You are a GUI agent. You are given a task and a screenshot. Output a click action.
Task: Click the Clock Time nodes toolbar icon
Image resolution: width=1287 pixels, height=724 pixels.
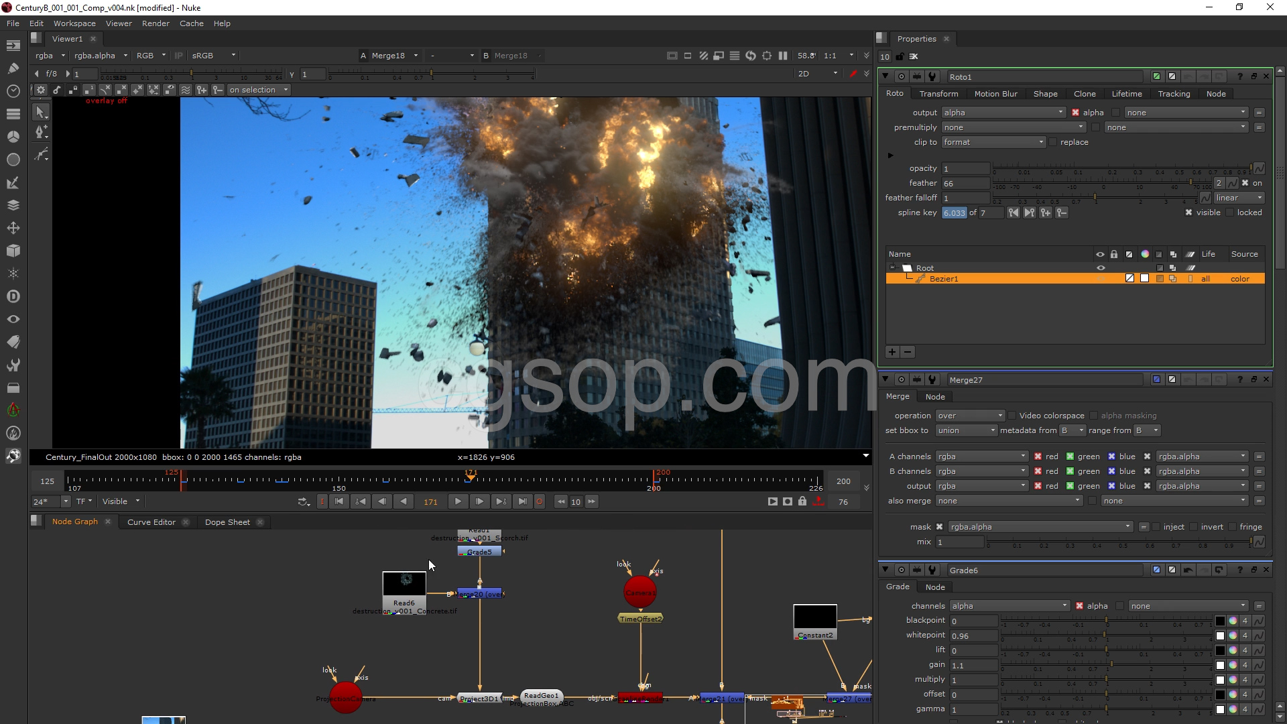pos(13,90)
